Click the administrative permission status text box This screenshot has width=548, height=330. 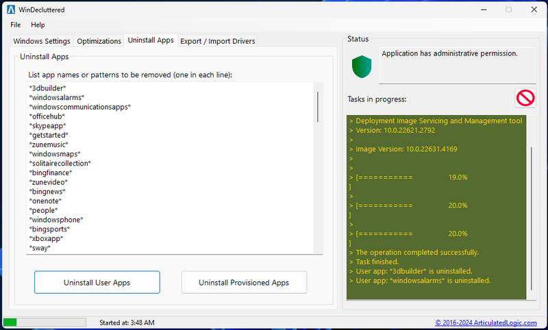click(x=458, y=65)
